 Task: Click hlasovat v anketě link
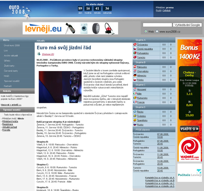(x=11, y=105)
